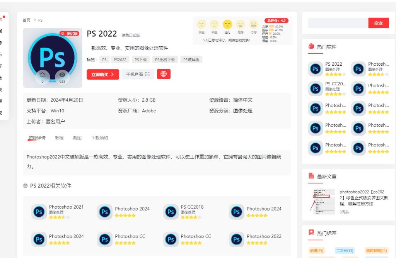
Task: Open Photoshop 2021 title in related software
Action: point(66,207)
